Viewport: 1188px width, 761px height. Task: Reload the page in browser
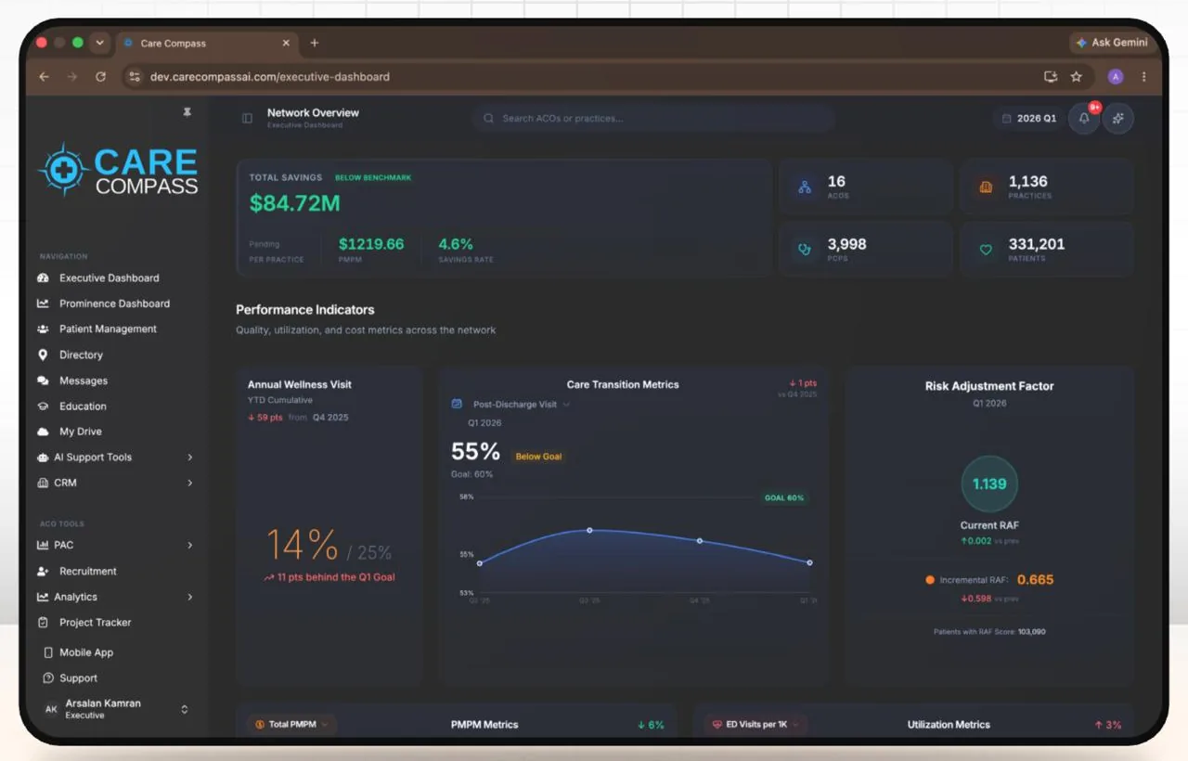click(x=100, y=77)
